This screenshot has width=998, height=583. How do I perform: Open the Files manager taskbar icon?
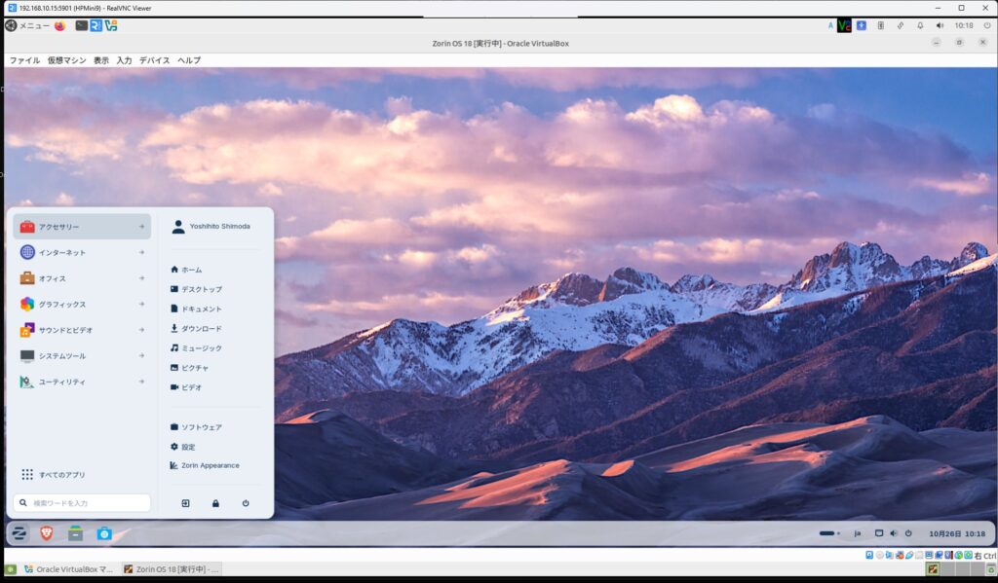click(75, 533)
